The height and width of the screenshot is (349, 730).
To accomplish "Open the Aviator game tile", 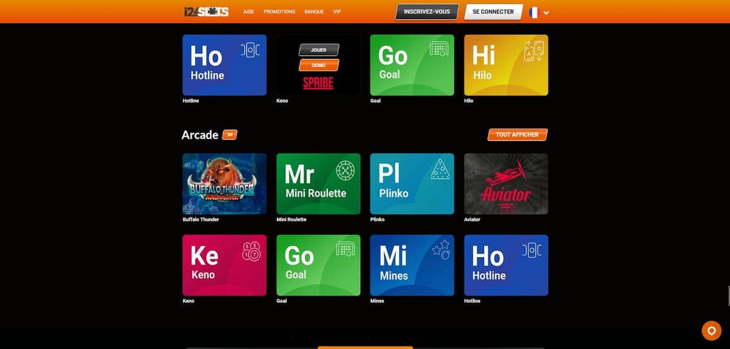I will pyautogui.click(x=506, y=184).
